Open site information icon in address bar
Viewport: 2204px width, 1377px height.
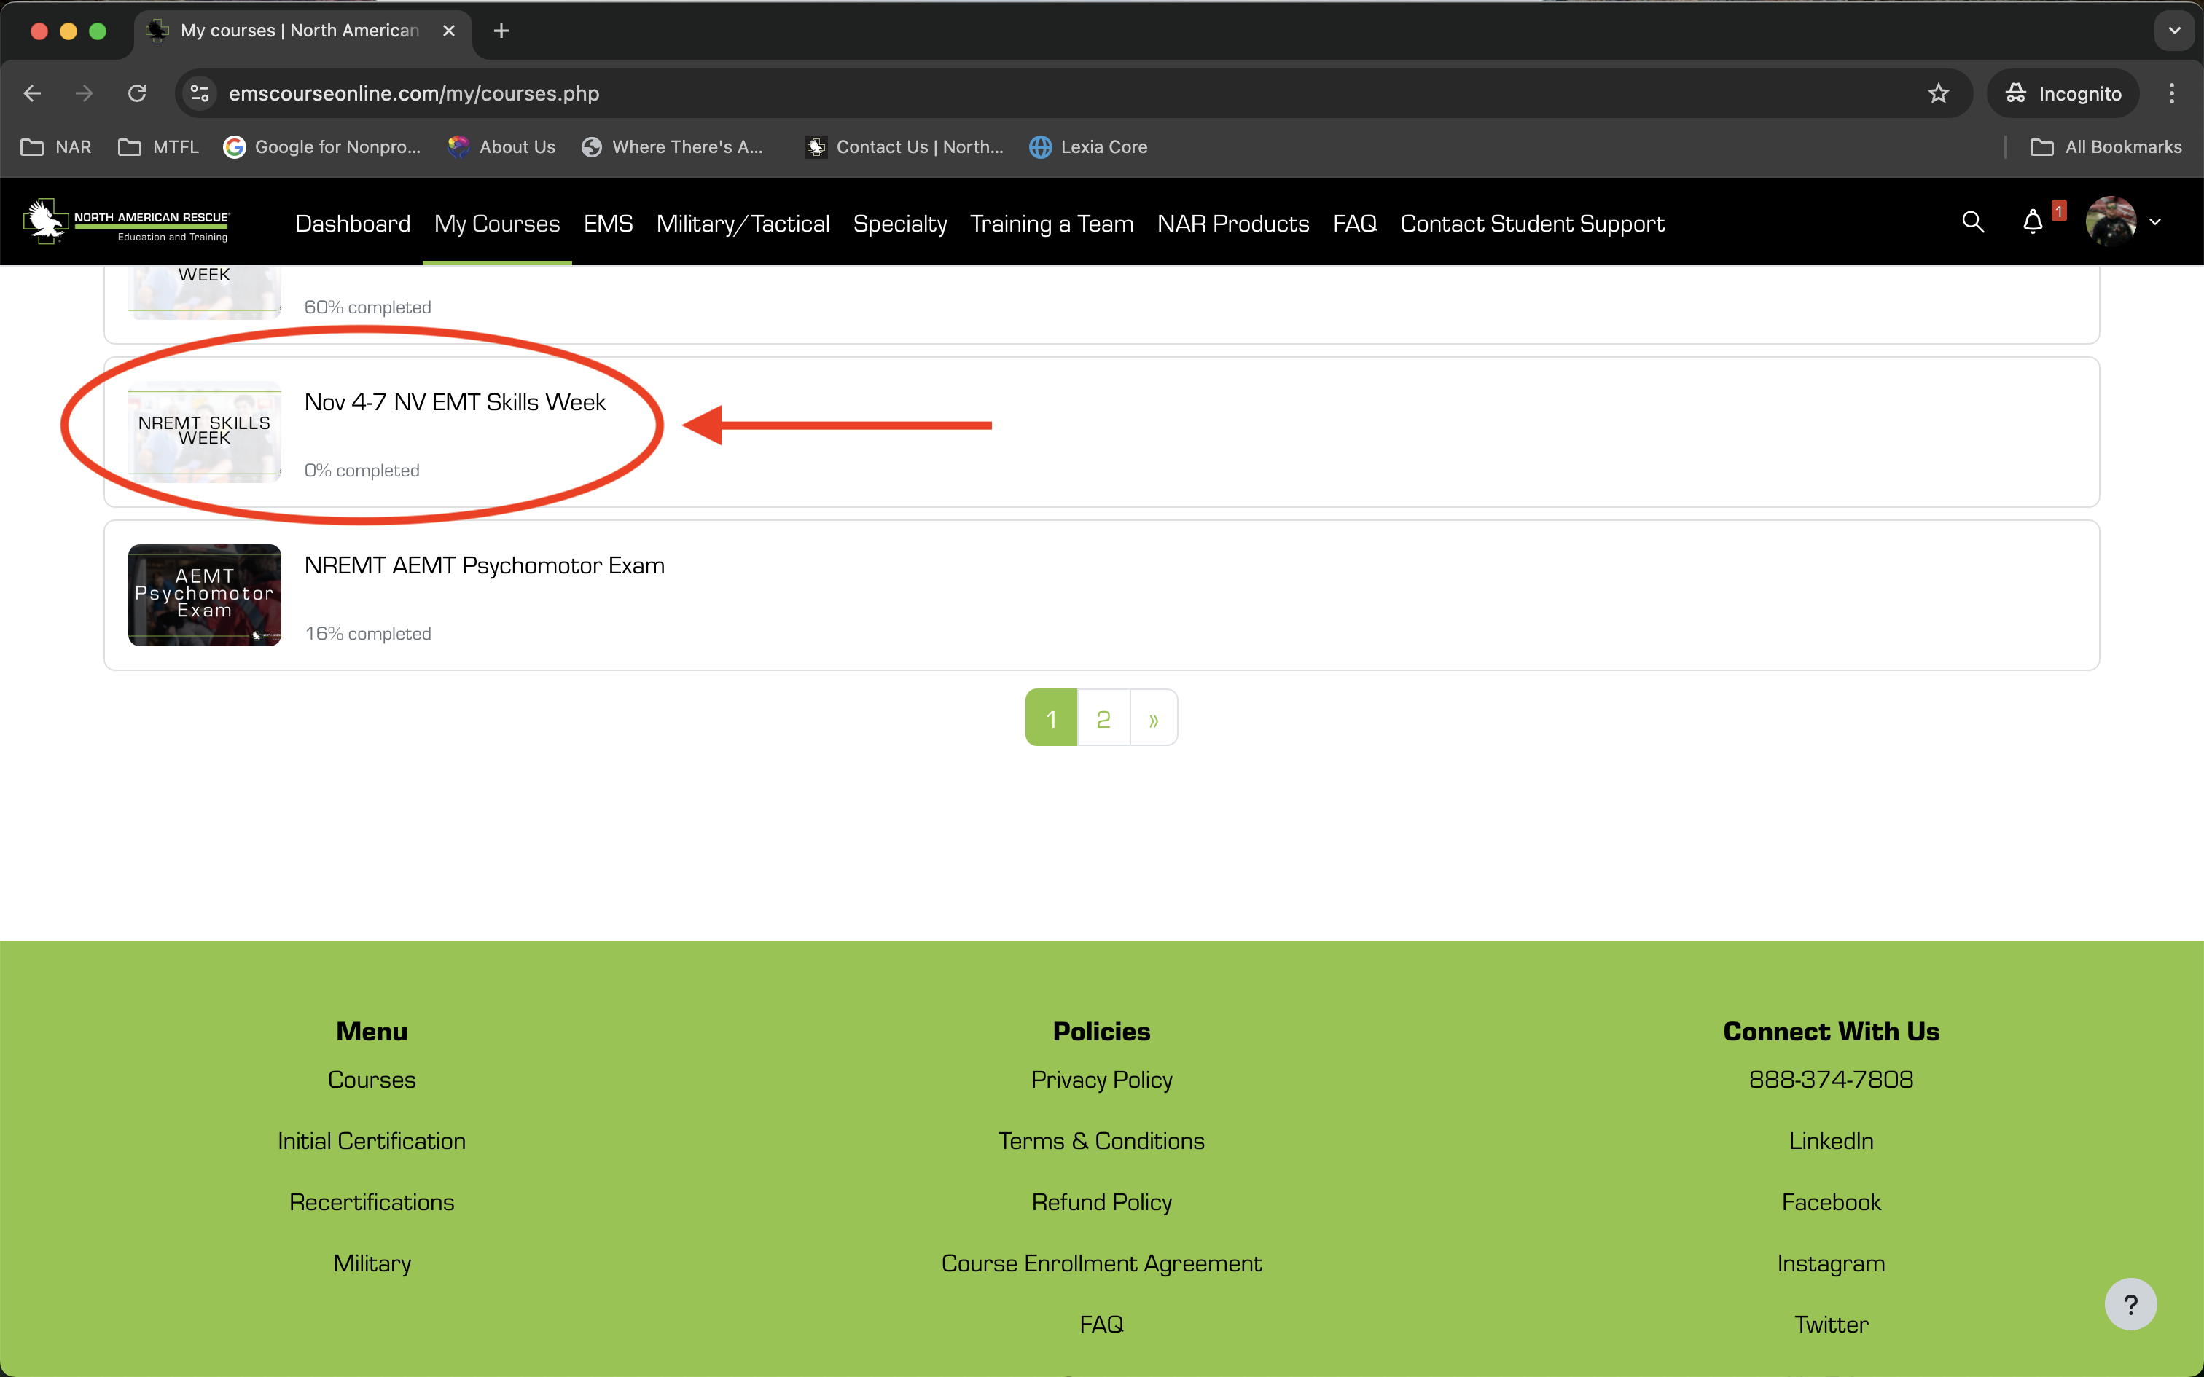pyautogui.click(x=200, y=93)
